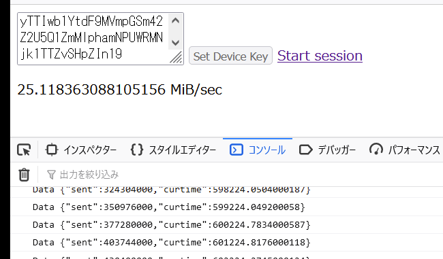Click inside the device key textarea

93,38
